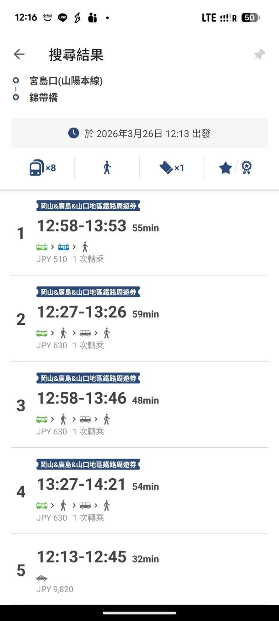The image size is (279, 621).
Task: Tap the back arrow icon
Action: pos(19,54)
